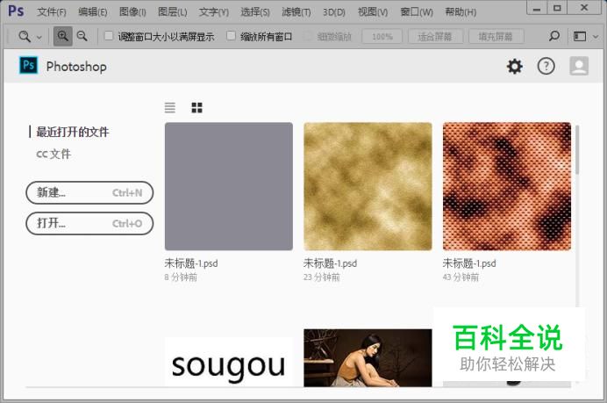Close the Photoshop window
This screenshot has width=607, height=403.
tap(584, 8)
